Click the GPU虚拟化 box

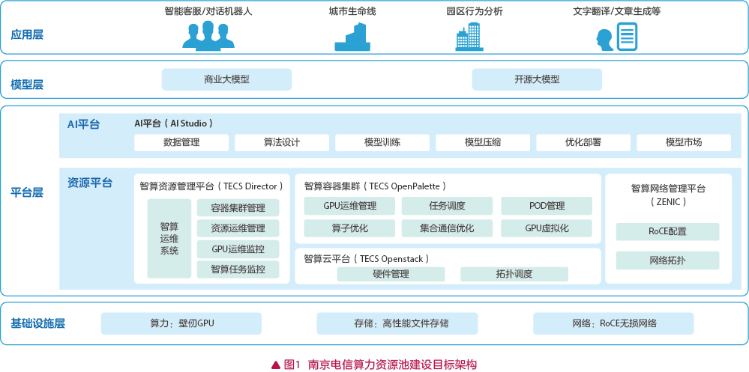tap(547, 228)
